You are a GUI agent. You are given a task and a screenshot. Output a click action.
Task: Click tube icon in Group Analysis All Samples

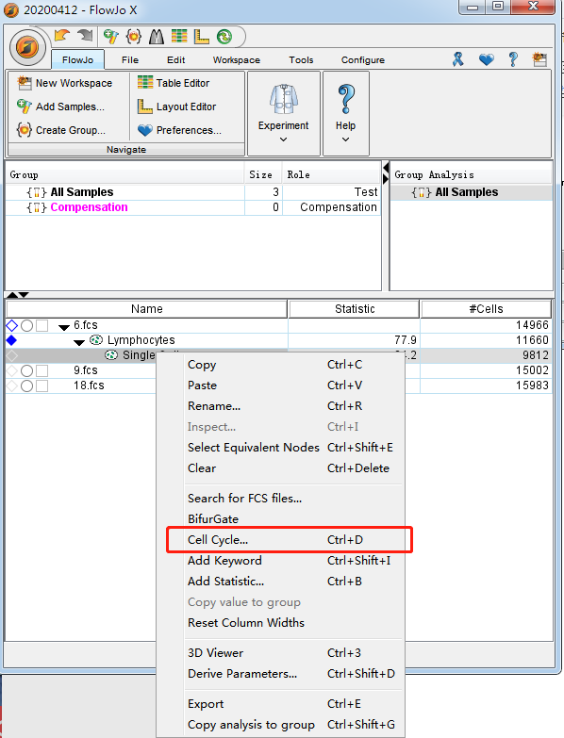tap(422, 192)
